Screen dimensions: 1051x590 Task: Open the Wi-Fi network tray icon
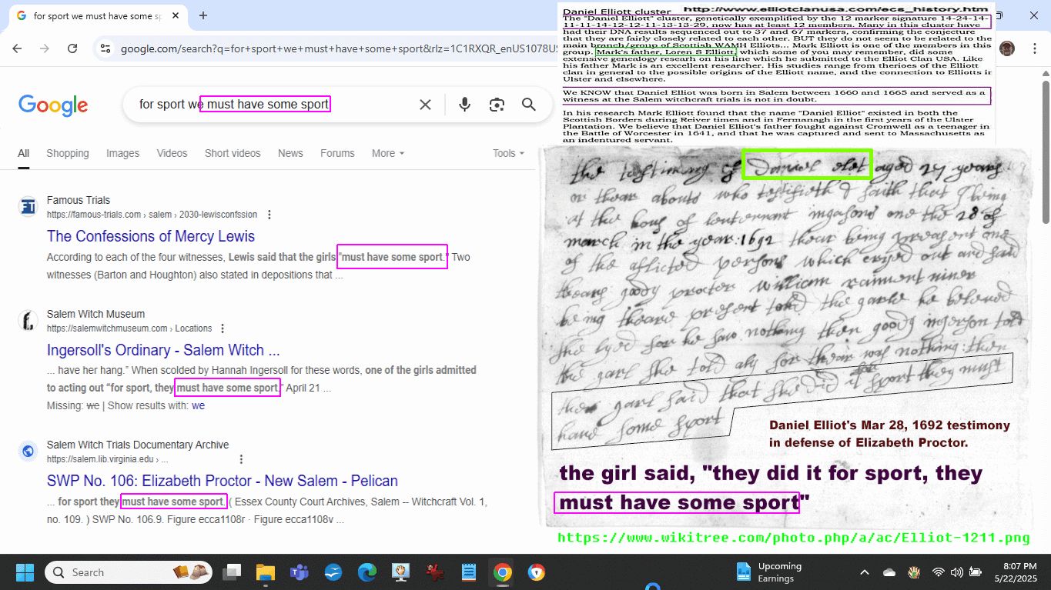pos(938,572)
